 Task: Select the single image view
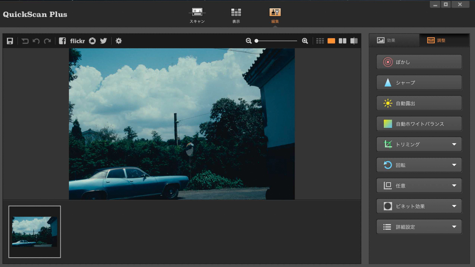(331, 41)
